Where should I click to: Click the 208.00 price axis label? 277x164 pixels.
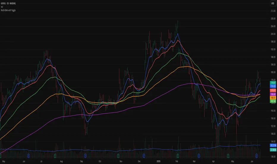click(x=273, y=18)
